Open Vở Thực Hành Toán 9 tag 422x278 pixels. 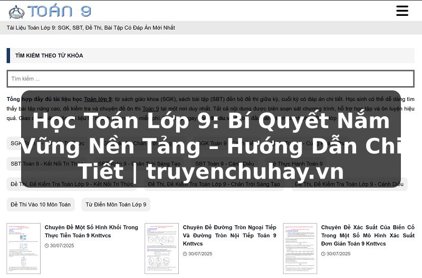click(295, 164)
